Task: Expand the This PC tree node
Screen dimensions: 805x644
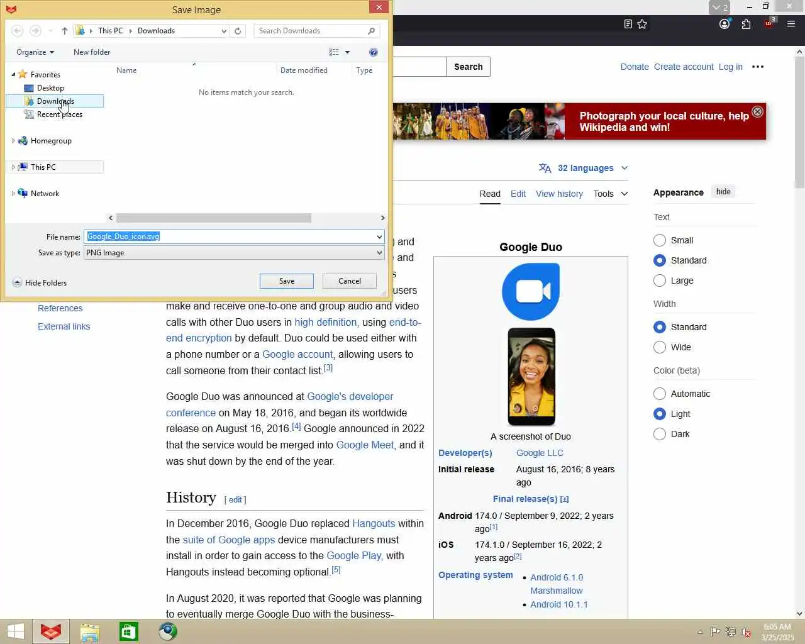Action: [x=13, y=167]
